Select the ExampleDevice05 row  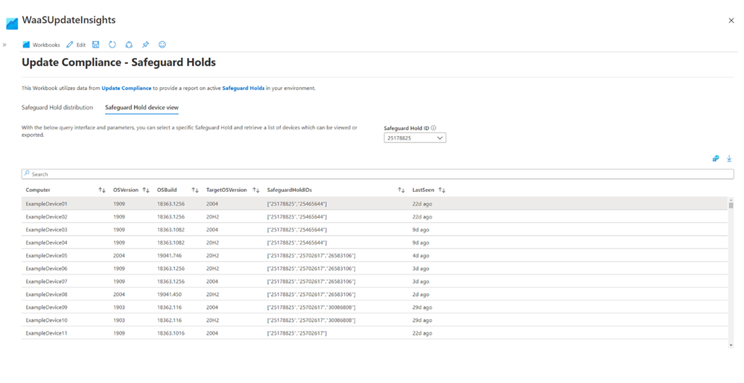tap(375, 256)
